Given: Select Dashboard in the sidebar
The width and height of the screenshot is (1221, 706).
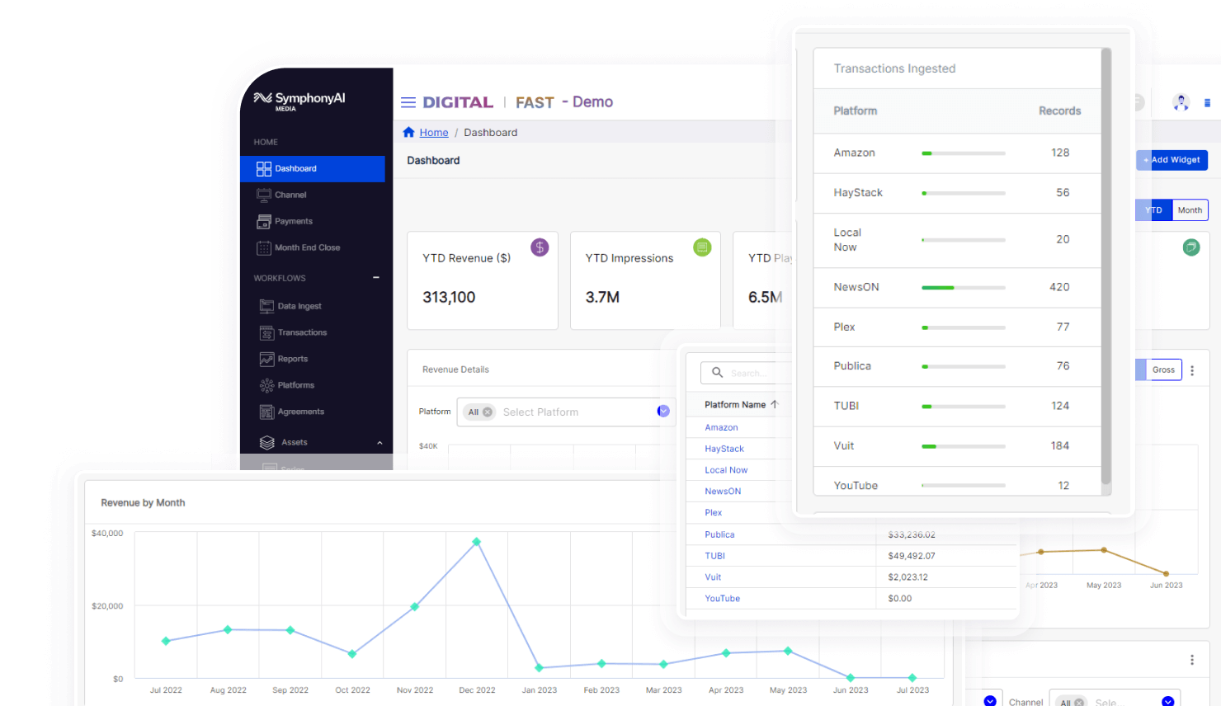Looking at the screenshot, I should tap(313, 168).
